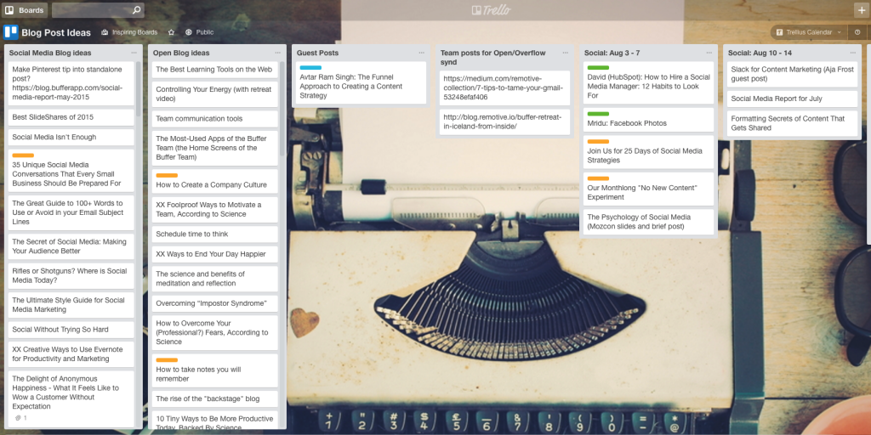
Task: Open the Controlling Your Energy card
Action: click(x=215, y=93)
